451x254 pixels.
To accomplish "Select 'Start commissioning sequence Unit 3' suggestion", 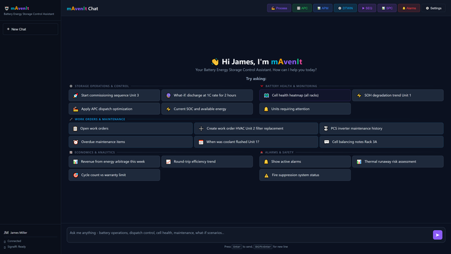I will (x=114, y=95).
